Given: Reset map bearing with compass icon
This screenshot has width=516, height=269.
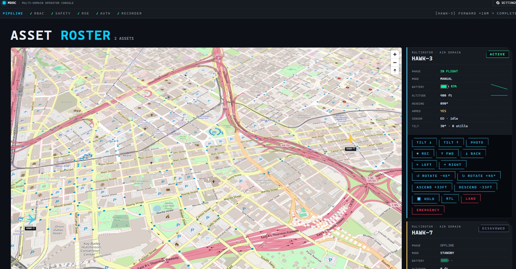Looking at the screenshot, I should (x=395, y=71).
